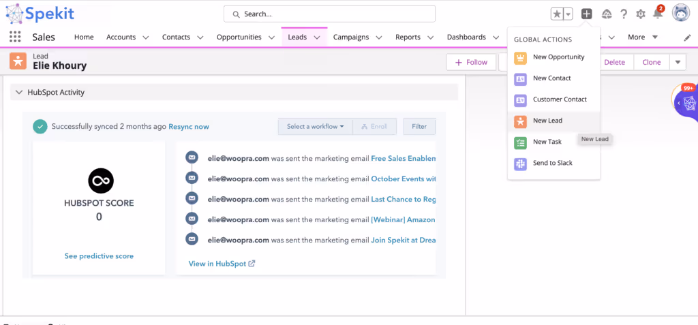Switch to the Campaigns tab
The image size is (698, 325).
pos(351,37)
